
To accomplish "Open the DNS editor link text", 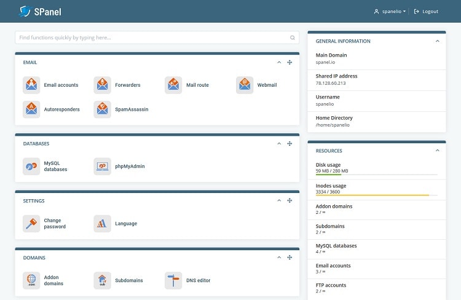I will click(198, 280).
